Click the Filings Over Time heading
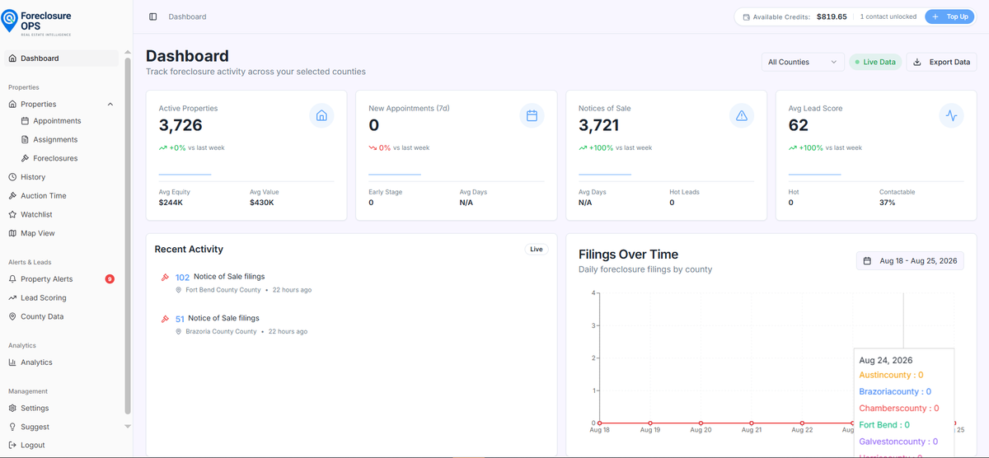This screenshot has height=458, width=989. 628,255
